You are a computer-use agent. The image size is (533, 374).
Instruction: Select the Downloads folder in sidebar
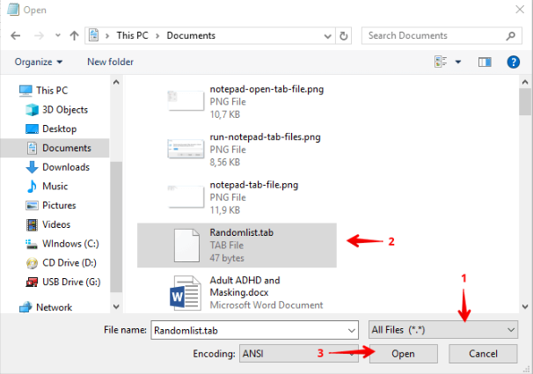click(x=65, y=167)
